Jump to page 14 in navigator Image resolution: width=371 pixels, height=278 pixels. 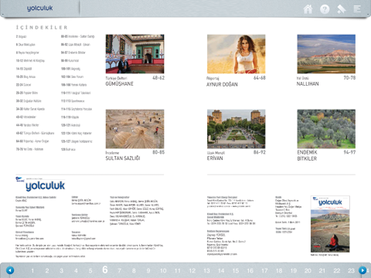tap(221, 271)
